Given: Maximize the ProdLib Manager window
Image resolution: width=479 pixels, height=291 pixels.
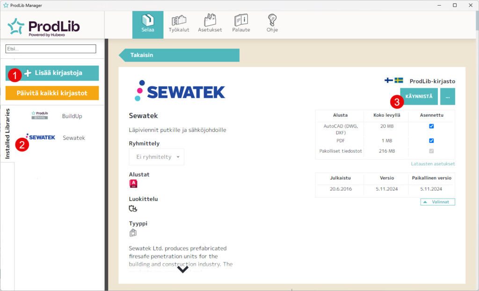Looking at the screenshot, I should (x=455, y=5).
